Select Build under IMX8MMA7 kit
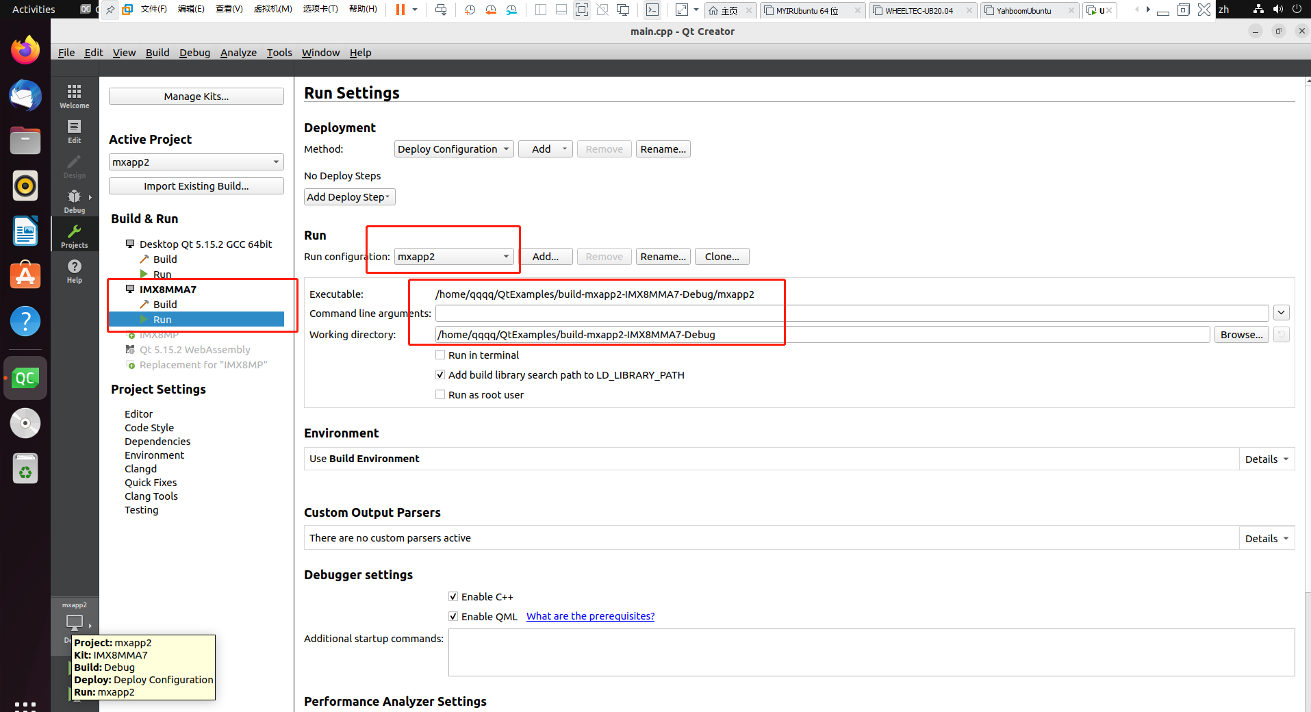The width and height of the screenshot is (1311, 712). [164, 305]
